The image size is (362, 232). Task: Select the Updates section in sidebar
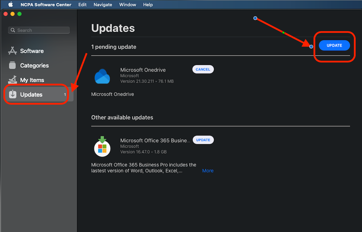click(31, 95)
